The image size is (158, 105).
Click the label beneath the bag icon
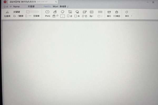click(117, 16)
